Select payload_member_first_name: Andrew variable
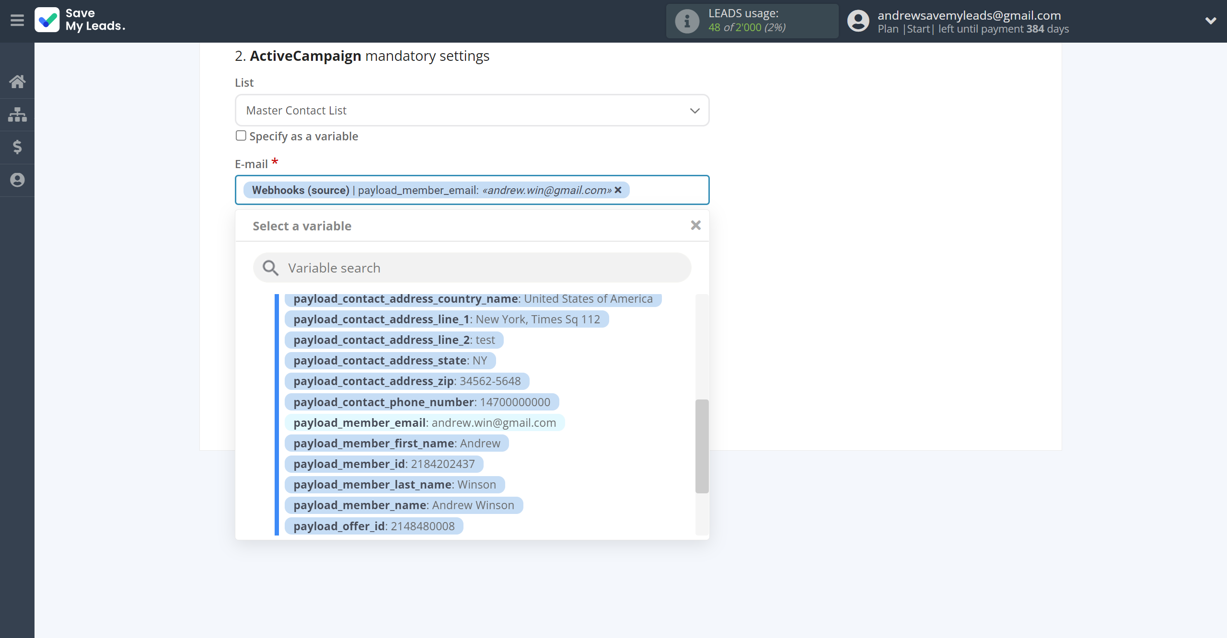 (x=397, y=443)
